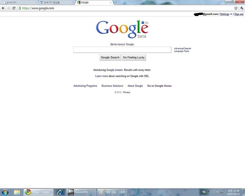Click the taskbar clock and date
This screenshot has width=245, height=196.
tap(233, 192)
